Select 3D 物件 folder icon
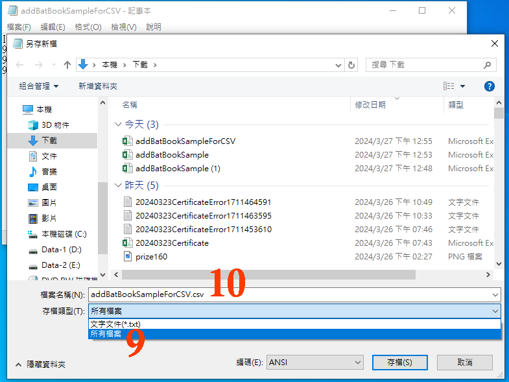Image resolution: width=509 pixels, height=382 pixels. [x=33, y=125]
